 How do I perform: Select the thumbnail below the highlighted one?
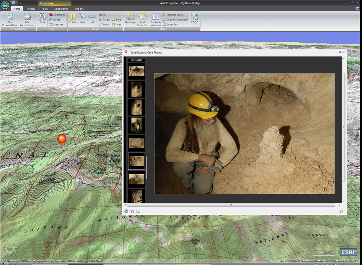point(136,179)
